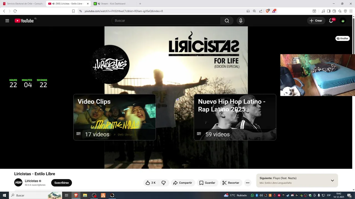Viewport: 355px width, 199px height.
Task: Open Windows Start menu
Action: (4, 195)
